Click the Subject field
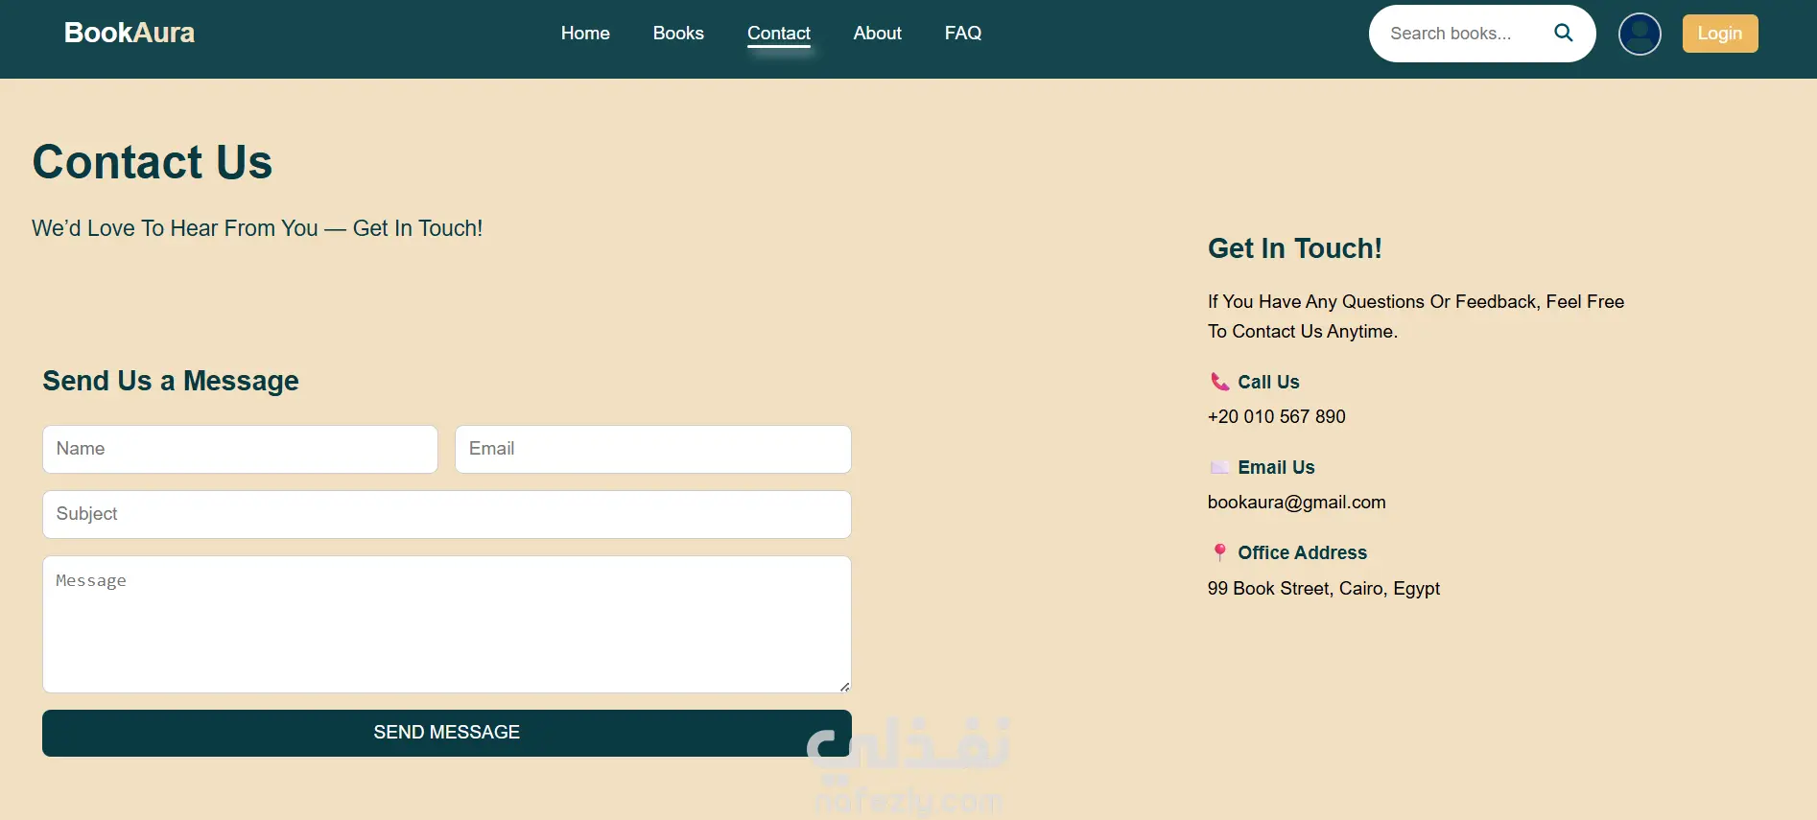 447,514
